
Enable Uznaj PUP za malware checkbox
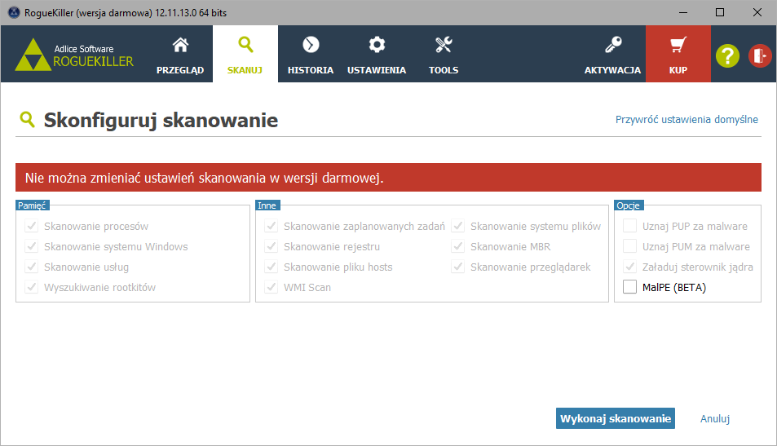629,226
